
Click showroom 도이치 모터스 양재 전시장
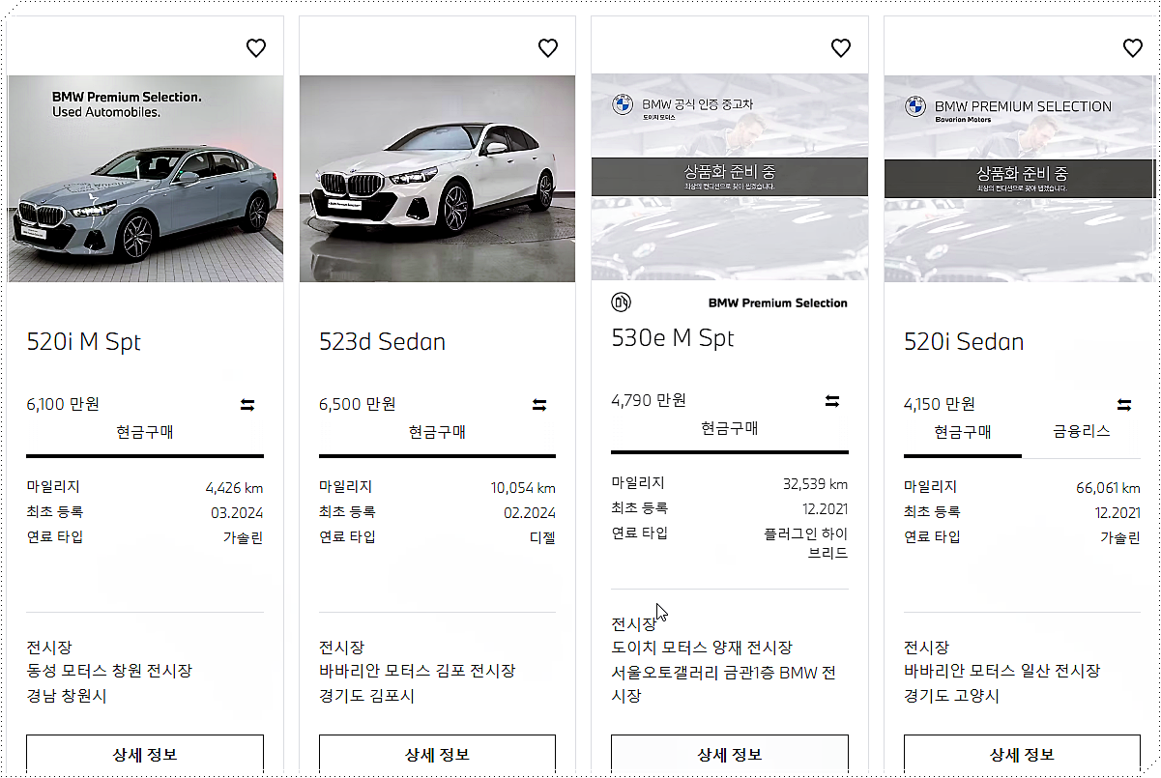pos(702,648)
